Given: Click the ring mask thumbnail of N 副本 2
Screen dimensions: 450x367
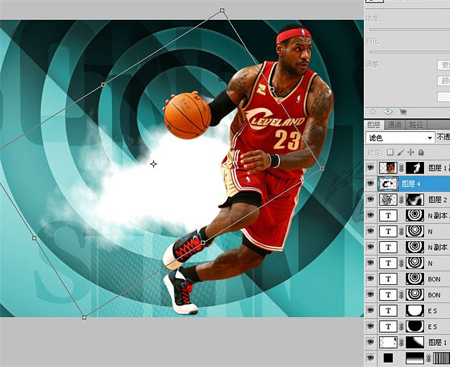Looking at the screenshot, I should 414,215.
